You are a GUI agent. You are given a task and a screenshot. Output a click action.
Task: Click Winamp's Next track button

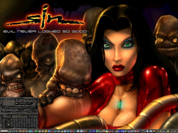pyautogui.click(x=17, y=110)
